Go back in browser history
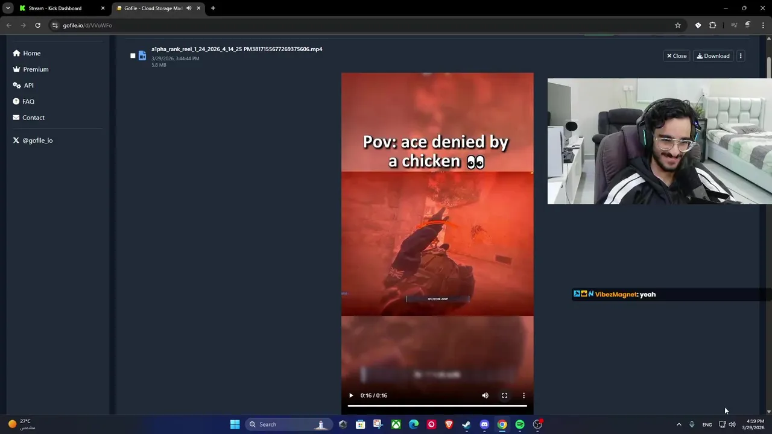The image size is (772, 434). coord(8,25)
